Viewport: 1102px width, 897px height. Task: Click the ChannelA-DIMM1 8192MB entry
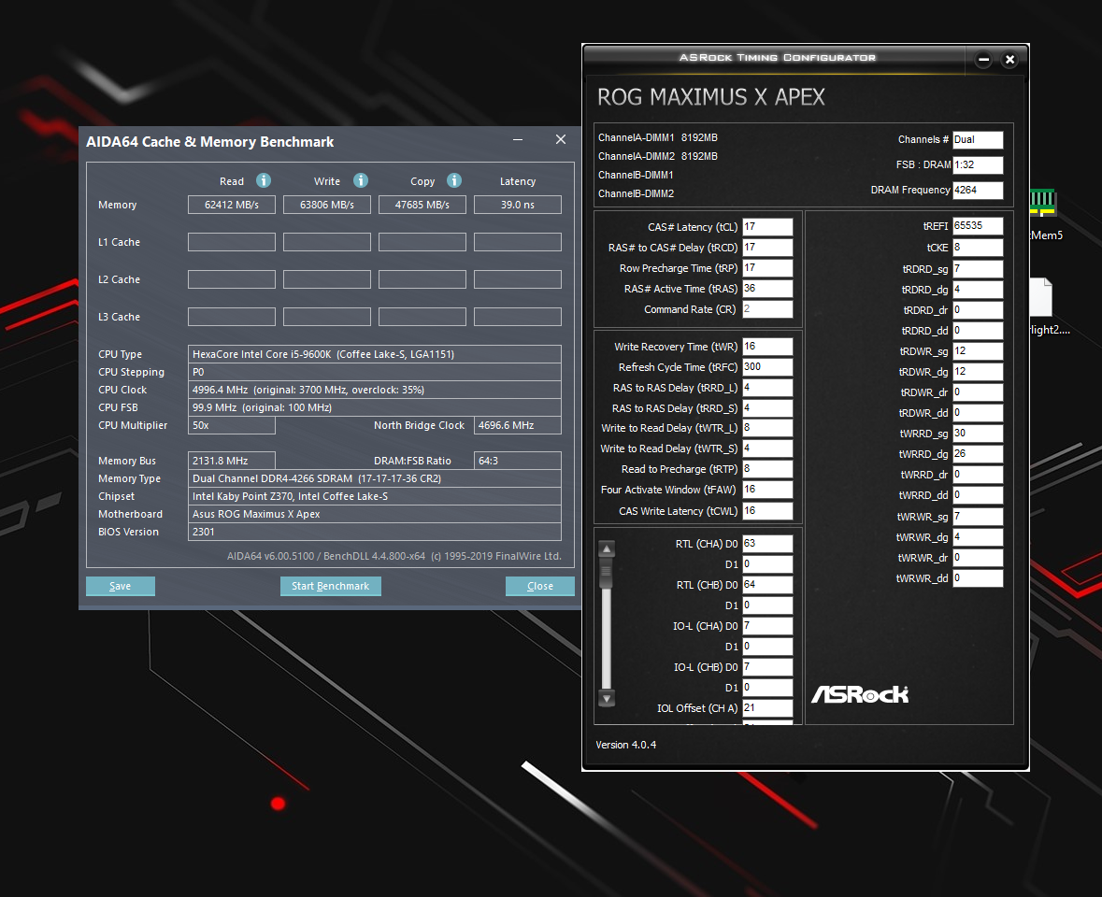tap(658, 137)
